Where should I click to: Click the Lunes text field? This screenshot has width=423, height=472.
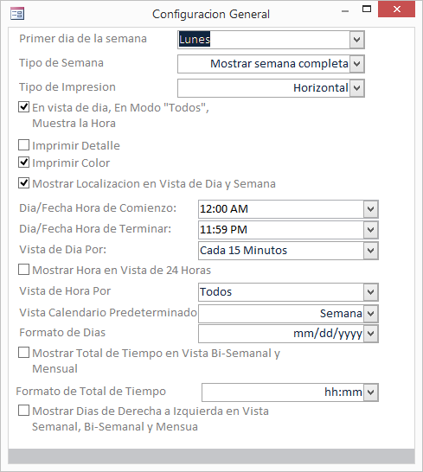[x=264, y=40]
